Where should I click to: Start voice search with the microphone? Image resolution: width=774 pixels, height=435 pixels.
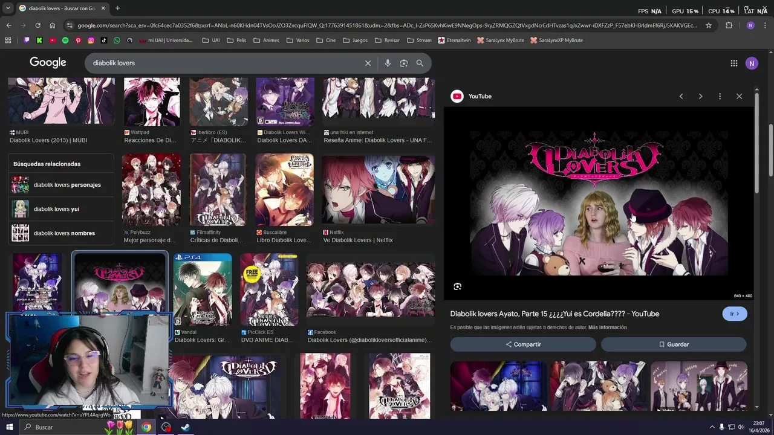pyautogui.click(x=388, y=63)
